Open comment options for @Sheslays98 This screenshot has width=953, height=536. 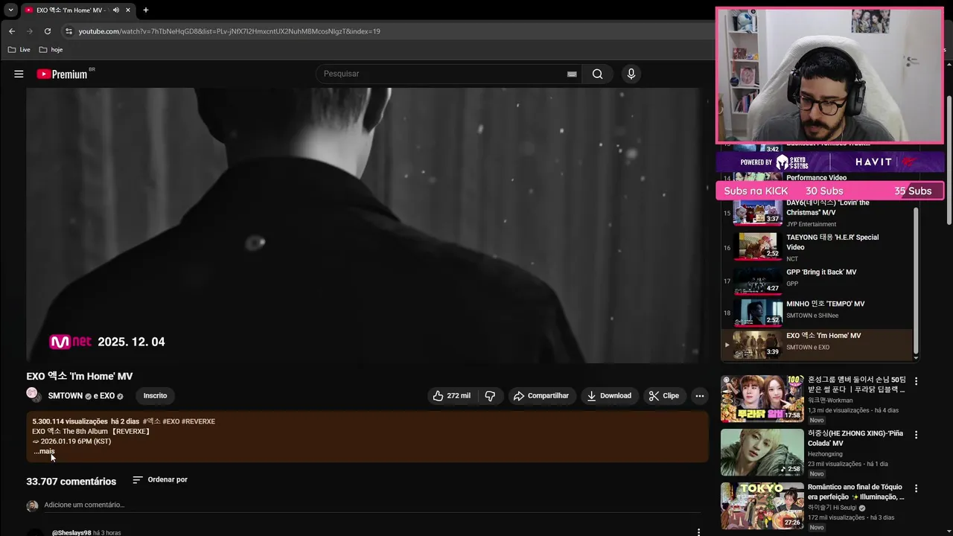point(698,532)
